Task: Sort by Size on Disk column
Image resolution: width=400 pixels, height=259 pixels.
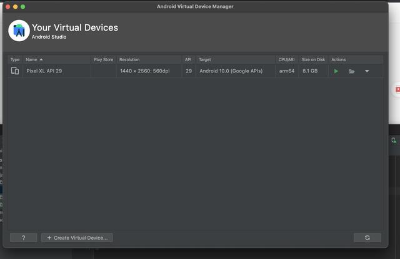Action: (314, 60)
